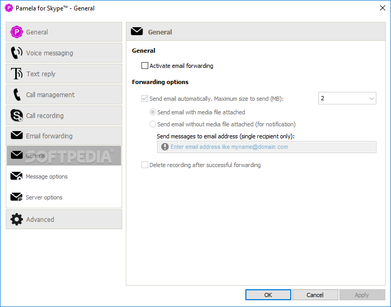
Task: Click the Cancel button
Action: pyautogui.click(x=315, y=295)
